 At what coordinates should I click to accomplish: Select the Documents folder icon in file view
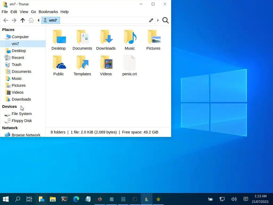click(x=83, y=37)
